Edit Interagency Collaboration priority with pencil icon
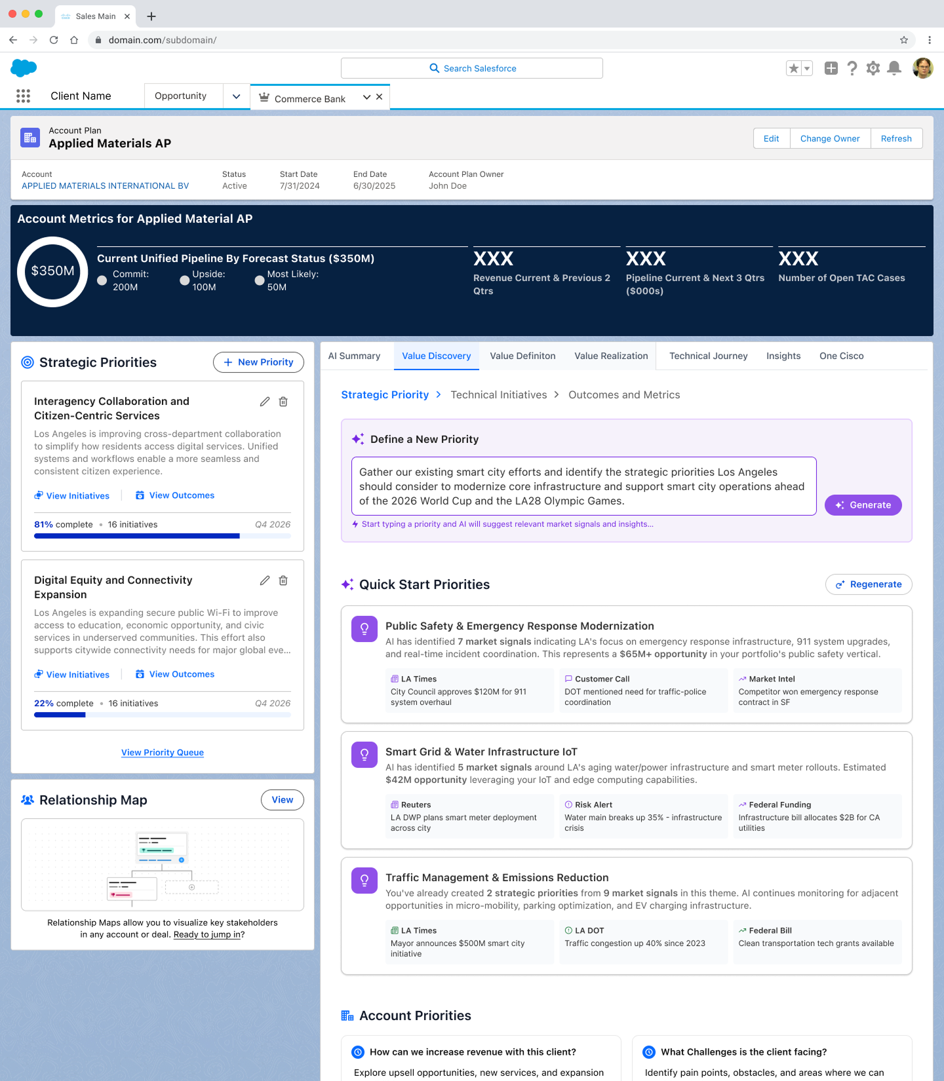944x1081 pixels. (x=265, y=402)
